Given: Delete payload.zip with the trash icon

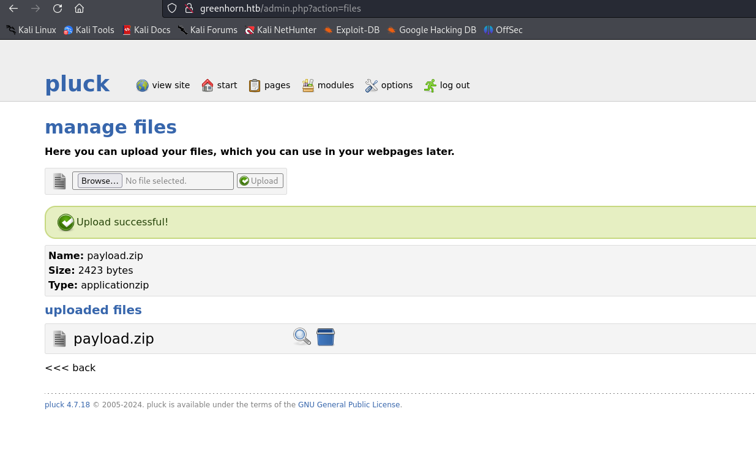Looking at the screenshot, I should pyautogui.click(x=326, y=337).
